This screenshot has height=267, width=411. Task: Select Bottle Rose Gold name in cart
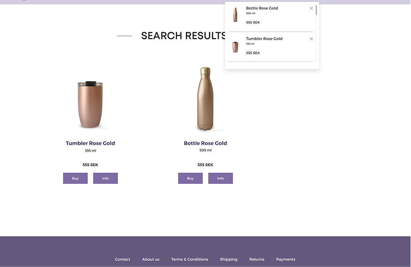262,8
